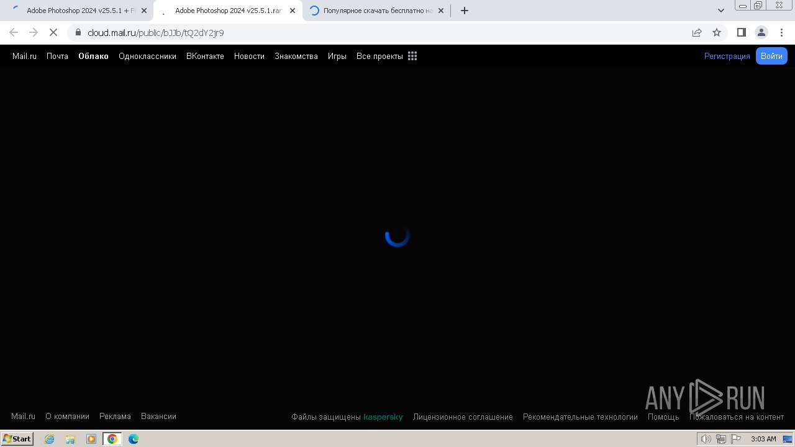Image resolution: width=795 pixels, height=447 pixels.
Task: Open a new browser tab
Action: click(465, 11)
